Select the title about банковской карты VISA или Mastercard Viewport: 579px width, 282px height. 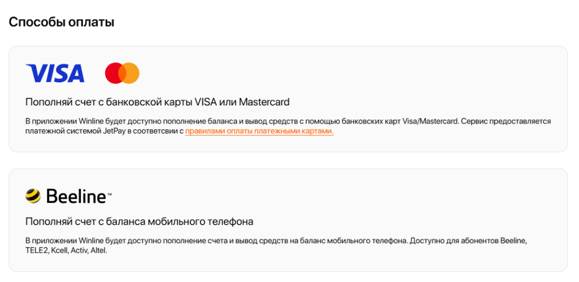(x=157, y=102)
